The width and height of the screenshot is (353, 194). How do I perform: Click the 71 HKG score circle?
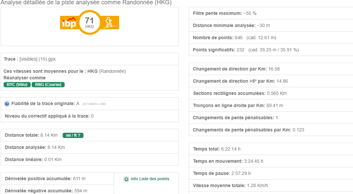tap(89, 23)
